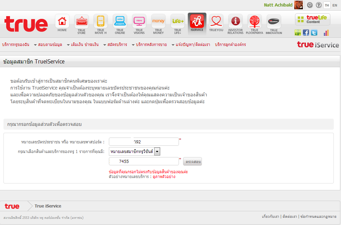This screenshot has height=225, width=341.
Task: Click the Natt Achibald username link
Action: click(x=278, y=5)
